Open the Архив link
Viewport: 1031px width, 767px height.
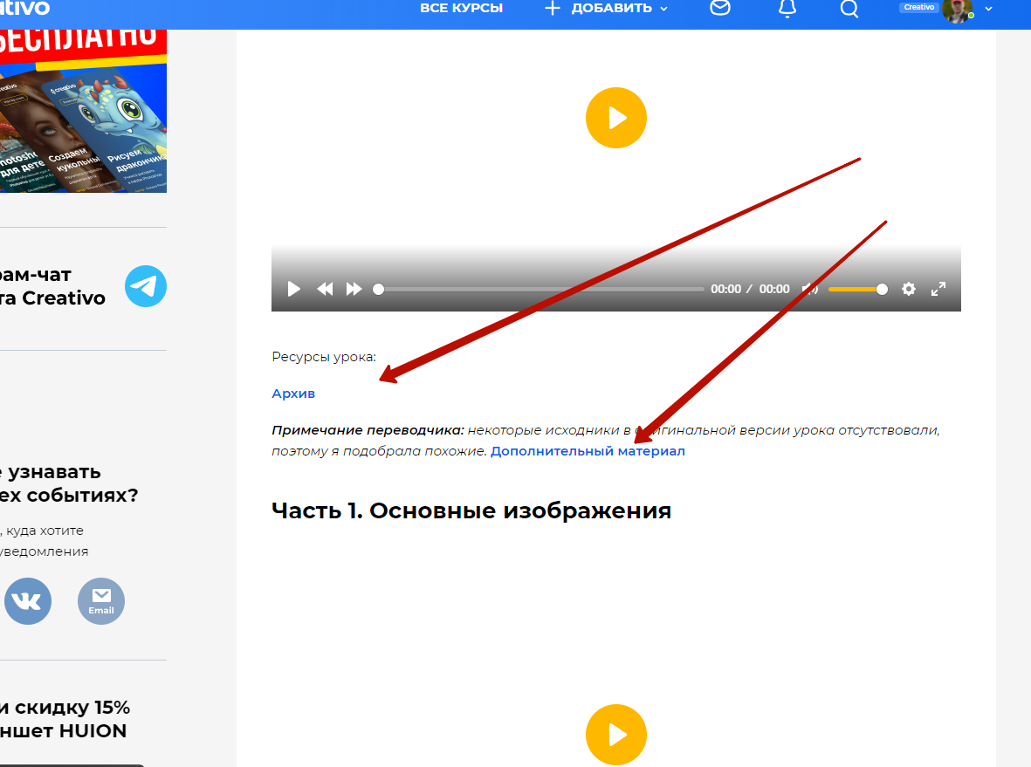[x=293, y=394]
